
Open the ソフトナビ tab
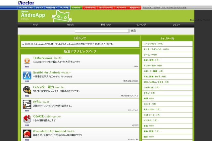65,8
